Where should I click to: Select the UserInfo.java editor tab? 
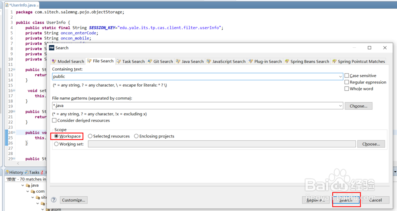22,5
